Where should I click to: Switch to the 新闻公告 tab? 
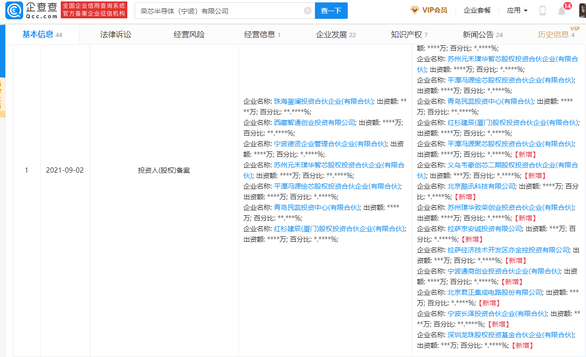(482, 34)
